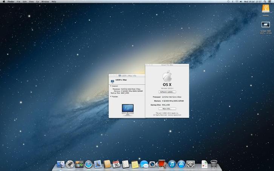Open the File menu
This screenshot has width=274, height=171.
tap(18, 2)
